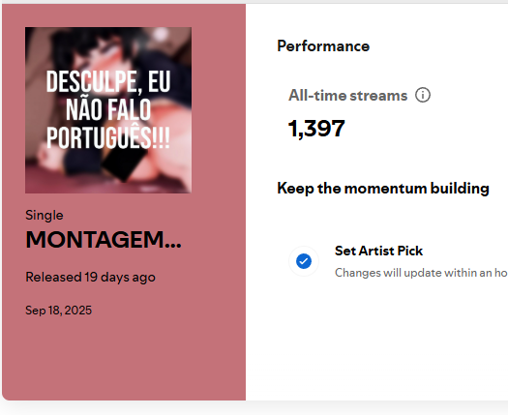Click the Released 19 days ago text
The width and height of the screenshot is (508, 415).
(x=90, y=278)
